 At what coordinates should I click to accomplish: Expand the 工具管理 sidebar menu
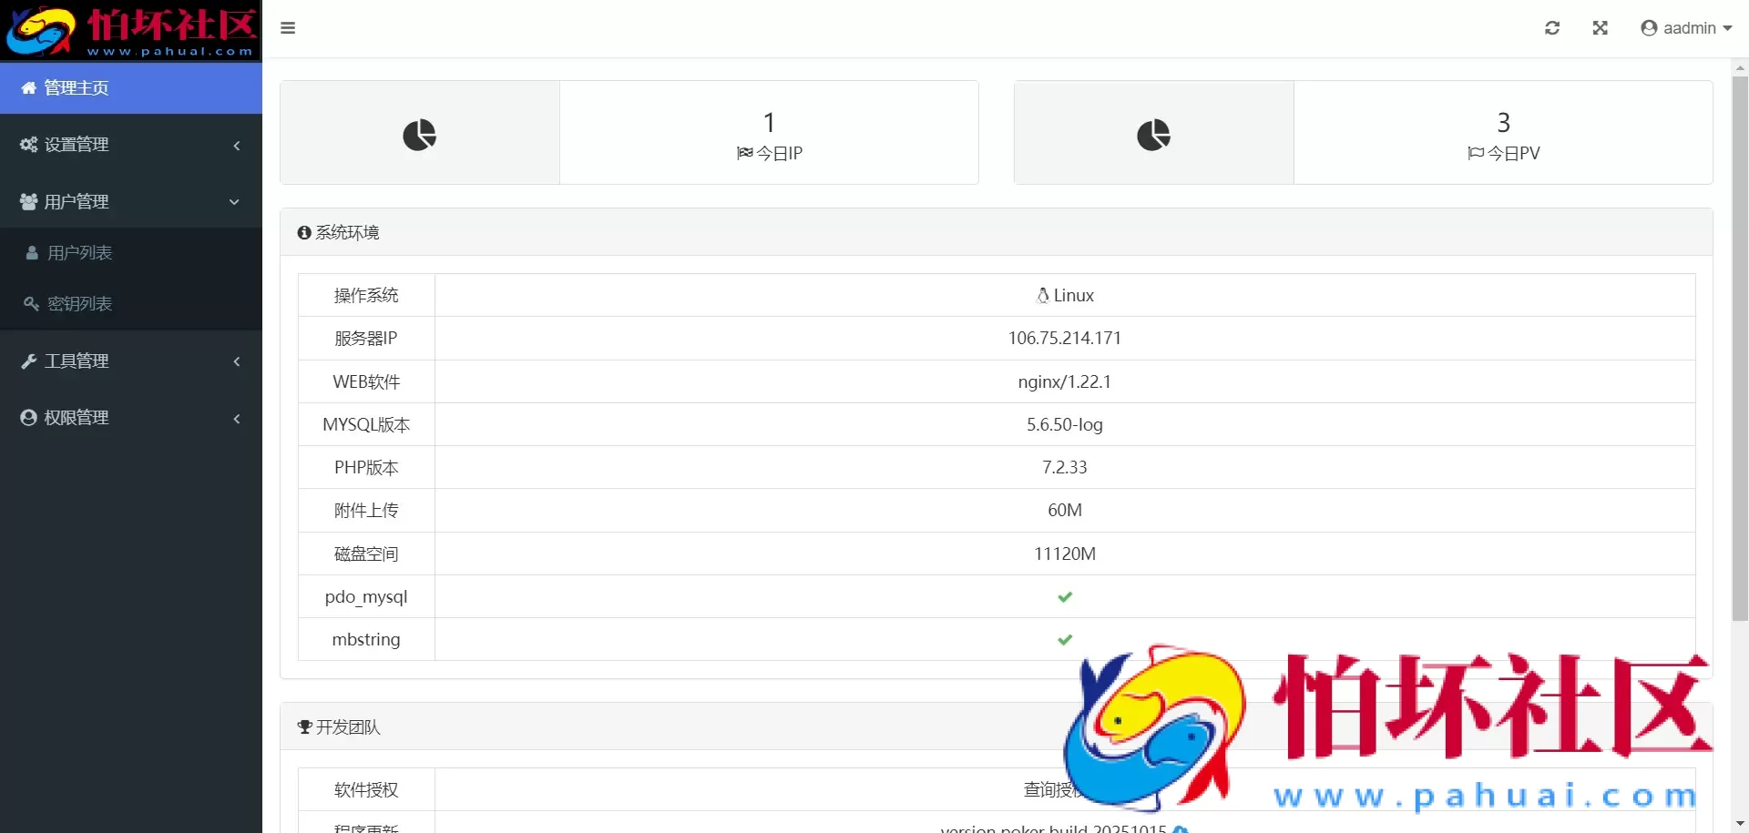[131, 361]
